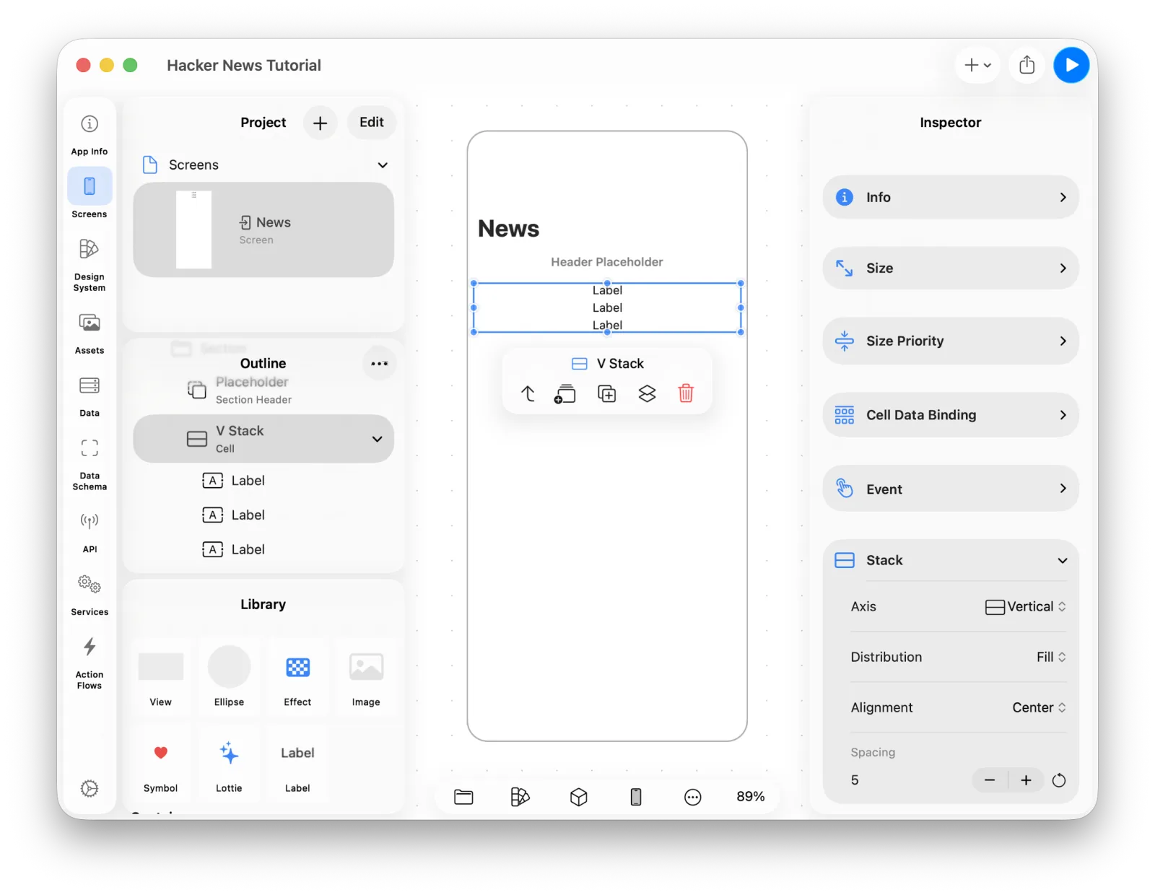Decrease the stack spacing with minus
This screenshot has height=895, width=1155.
click(990, 780)
